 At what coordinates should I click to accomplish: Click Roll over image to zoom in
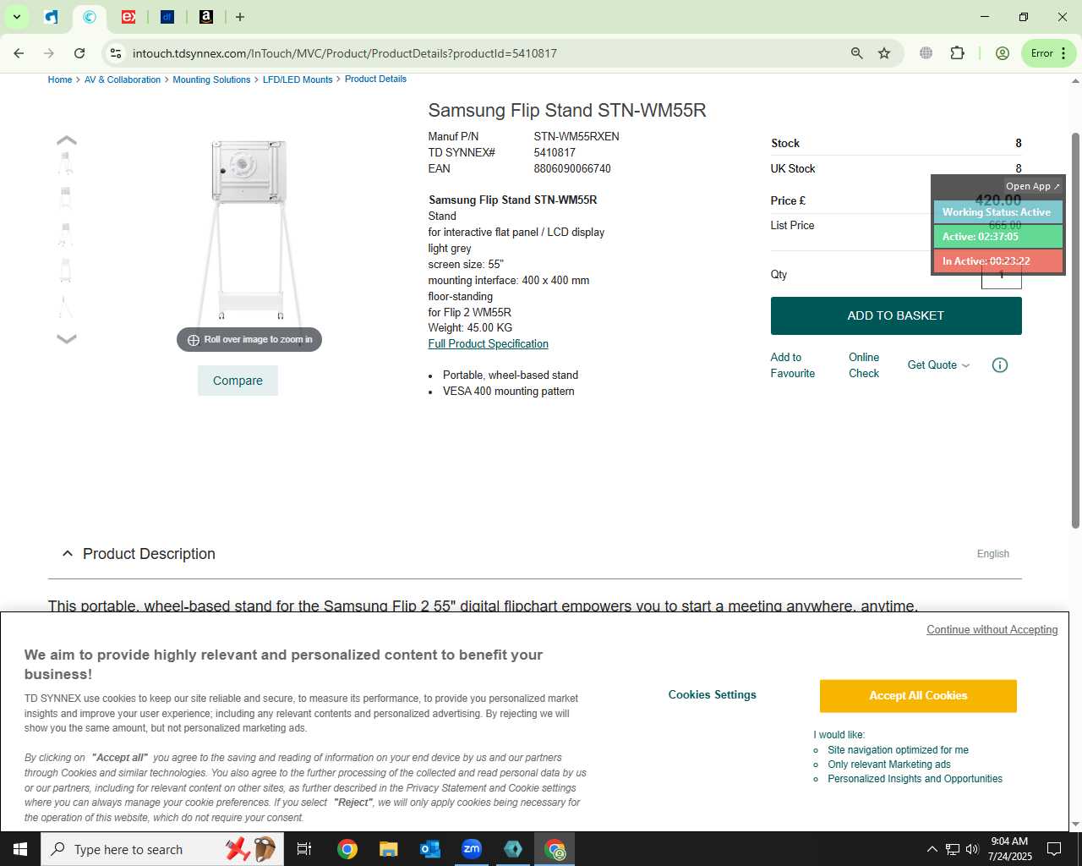pos(249,340)
